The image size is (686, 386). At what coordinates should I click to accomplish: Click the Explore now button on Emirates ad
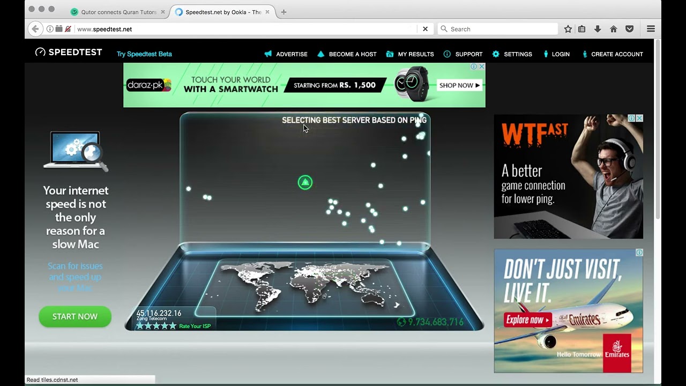pos(528,321)
